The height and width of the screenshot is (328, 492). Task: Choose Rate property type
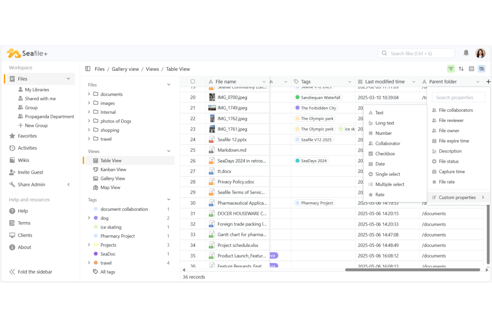click(x=395, y=195)
